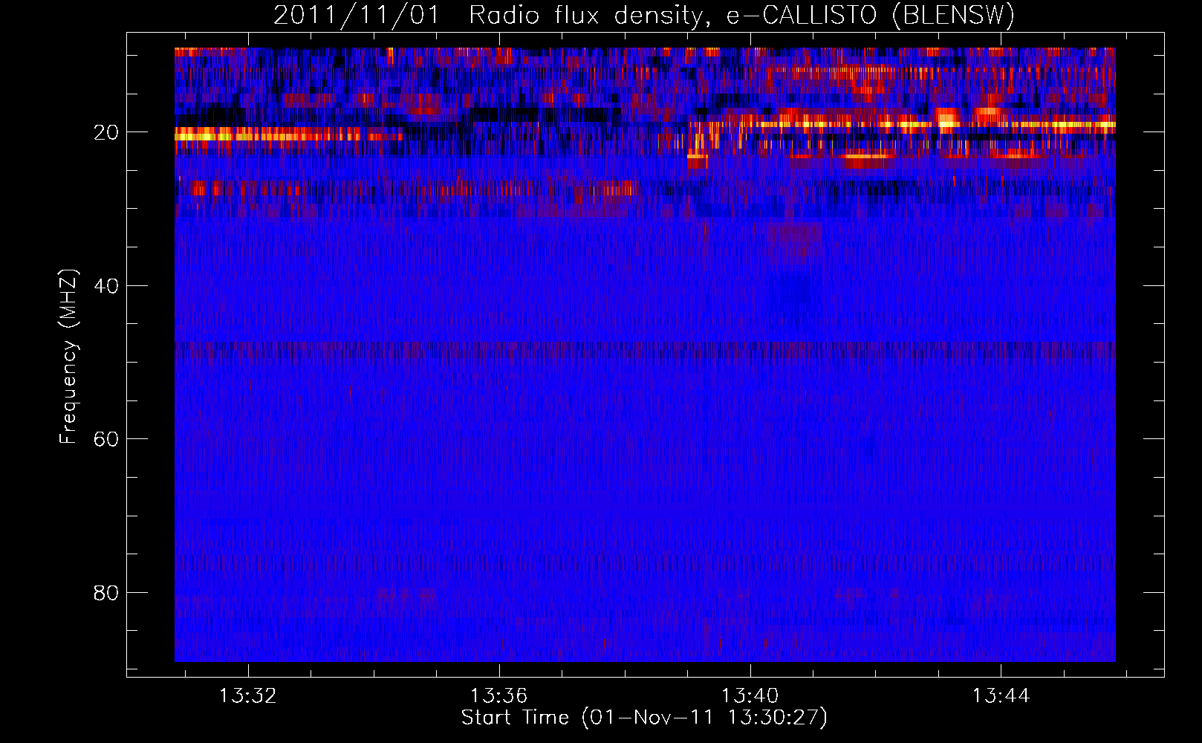Click the '20' frequency tick label
Viewport: 1202px width, 743px height.
tap(107, 132)
